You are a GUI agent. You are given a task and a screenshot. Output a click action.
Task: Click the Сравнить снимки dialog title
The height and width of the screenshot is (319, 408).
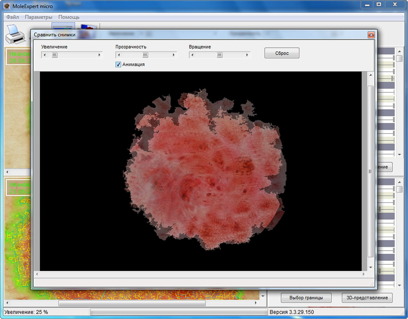tap(54, 35)
